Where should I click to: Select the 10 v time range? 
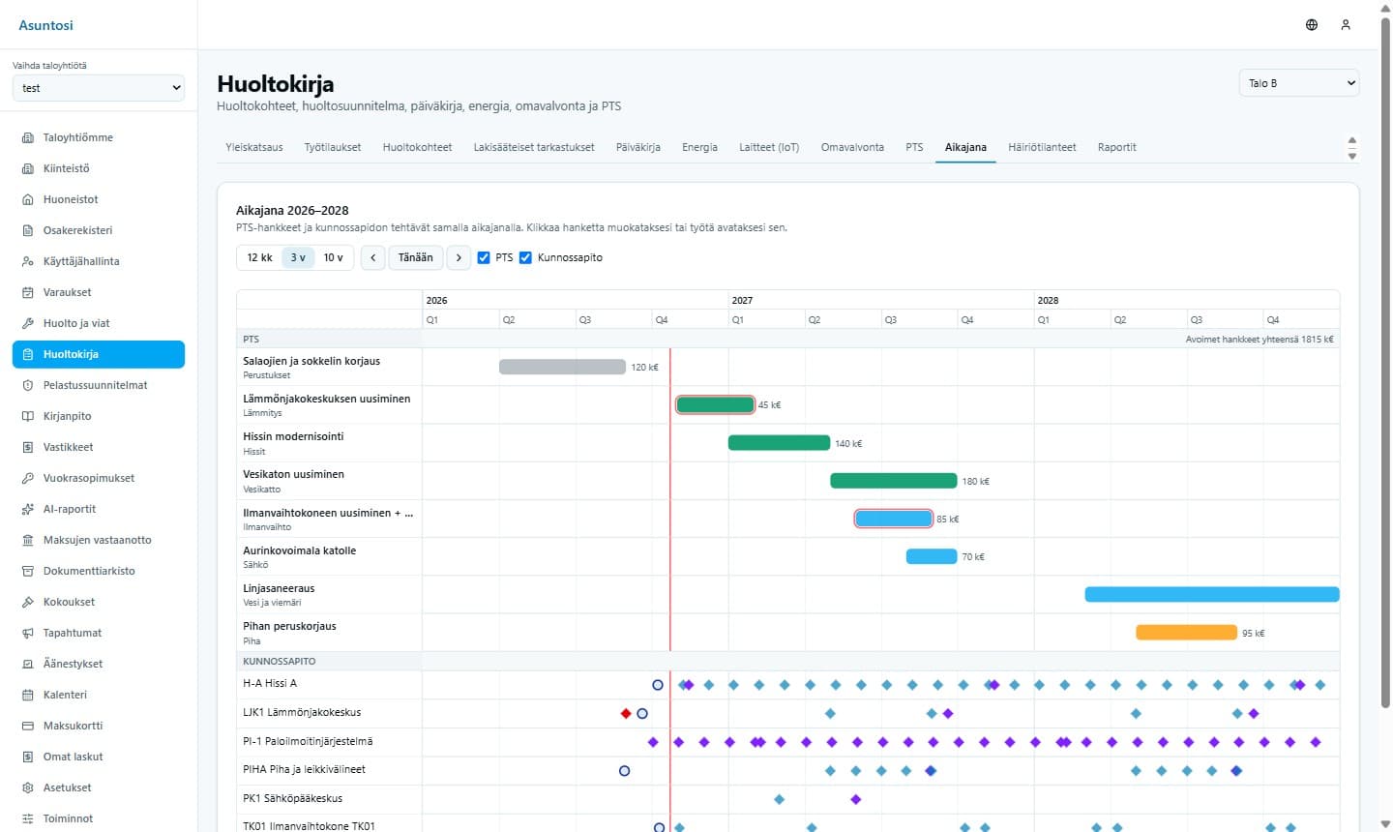click(x=333, y=257)
